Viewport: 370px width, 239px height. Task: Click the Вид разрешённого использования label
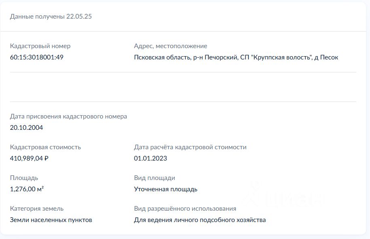pyautogui.click(x=185, y=209)
